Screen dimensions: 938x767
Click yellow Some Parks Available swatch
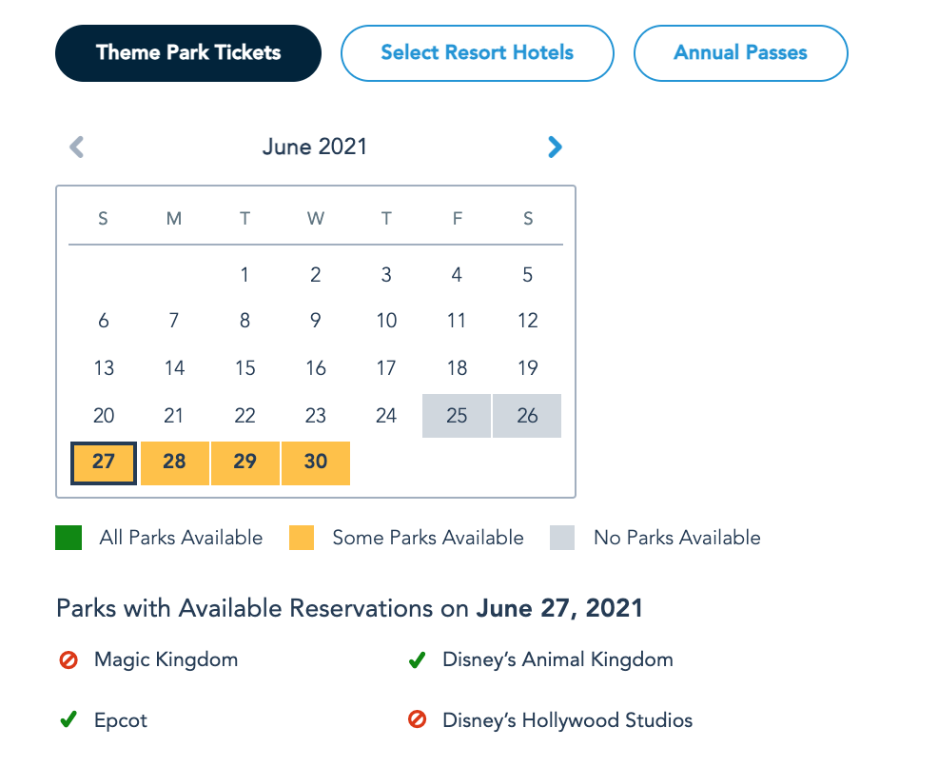point(302,538)
